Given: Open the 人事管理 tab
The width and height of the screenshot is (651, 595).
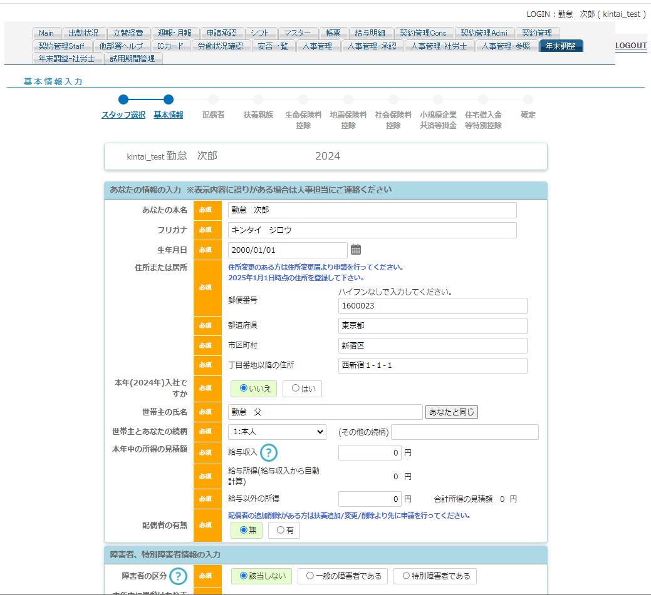Looking at the screenshot, I should [x=317, y=46].
